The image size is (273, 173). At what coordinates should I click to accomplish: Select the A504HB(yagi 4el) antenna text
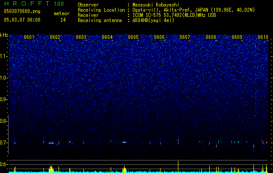[x=153, y=20]
